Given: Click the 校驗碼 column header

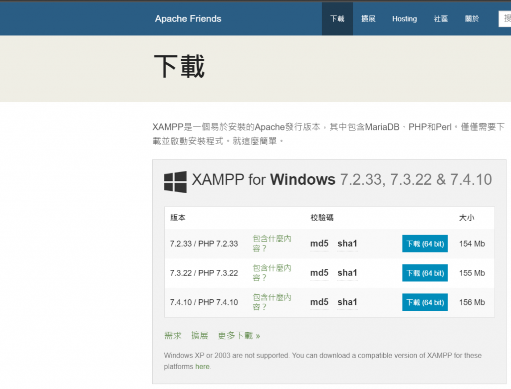Looking at the screenshot, I should tap(322, 218).
